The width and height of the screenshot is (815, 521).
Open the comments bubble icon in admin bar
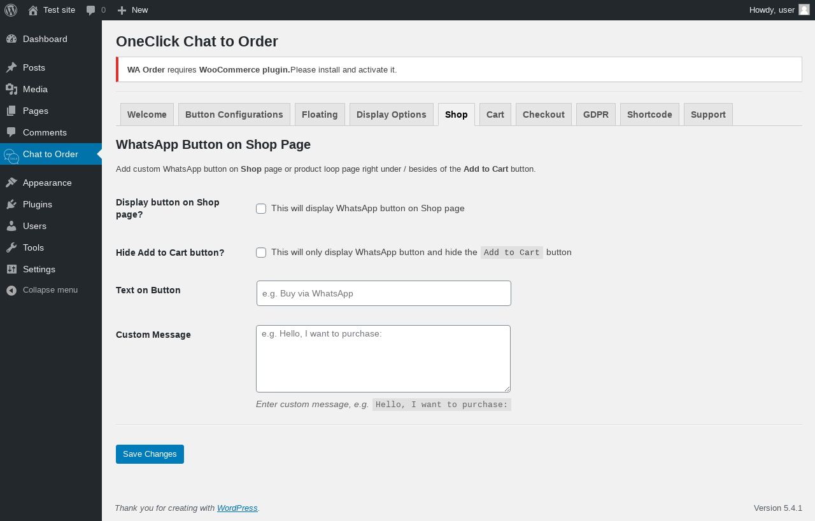(x=91, y=10)
